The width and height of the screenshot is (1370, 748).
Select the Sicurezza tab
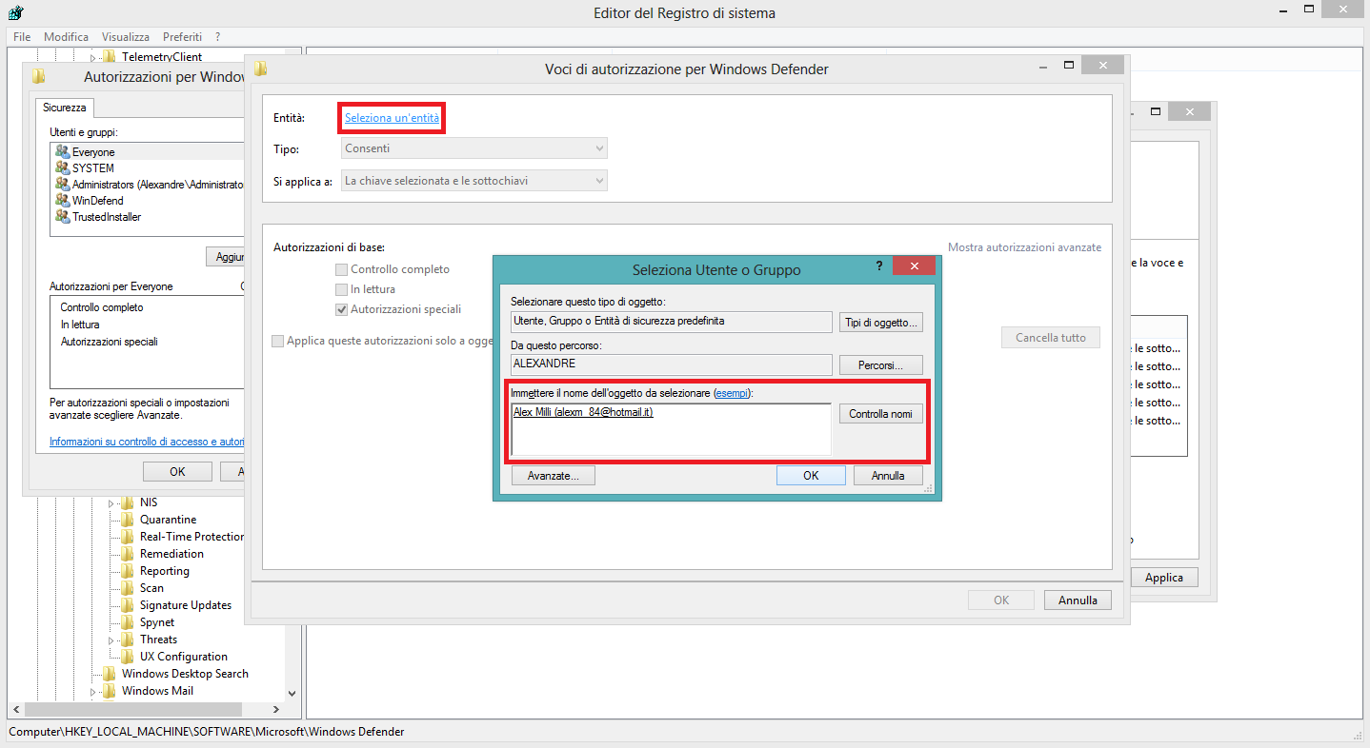coord(65,108)
